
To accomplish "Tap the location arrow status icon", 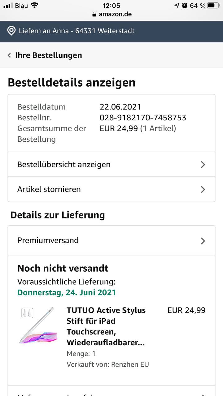I will click(177, 5).
